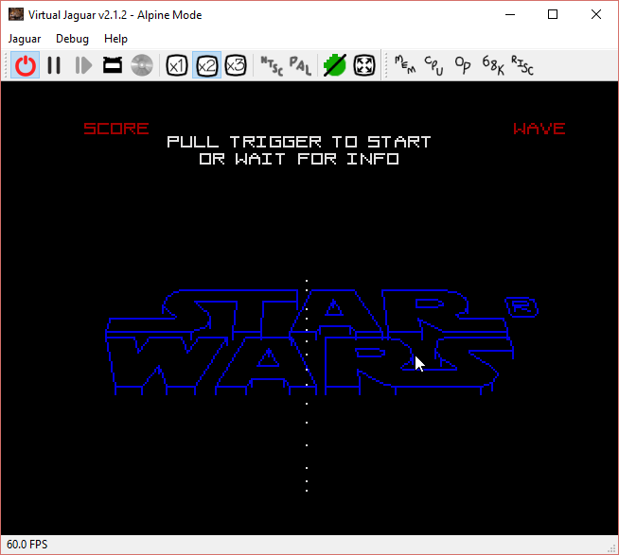Switch to x3 zoom scale
Image resolution: width=619 pixels, height=555 pixels.
[x=236, y=65]
